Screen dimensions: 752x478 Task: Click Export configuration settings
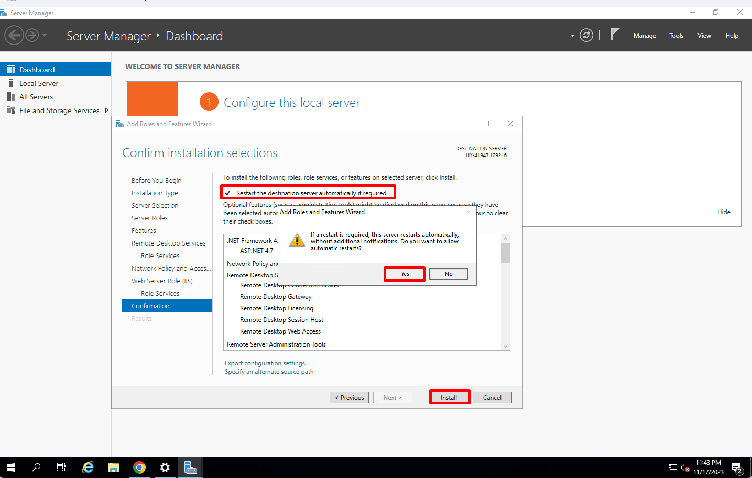(x=264, y=363)
